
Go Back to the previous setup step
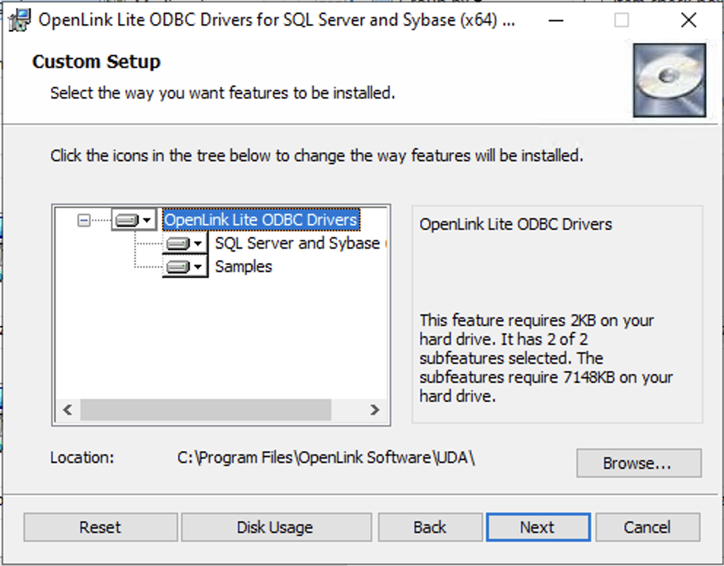coord(430,527)
